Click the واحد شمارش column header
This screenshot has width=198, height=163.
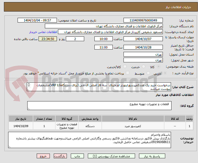pos(90,119)
